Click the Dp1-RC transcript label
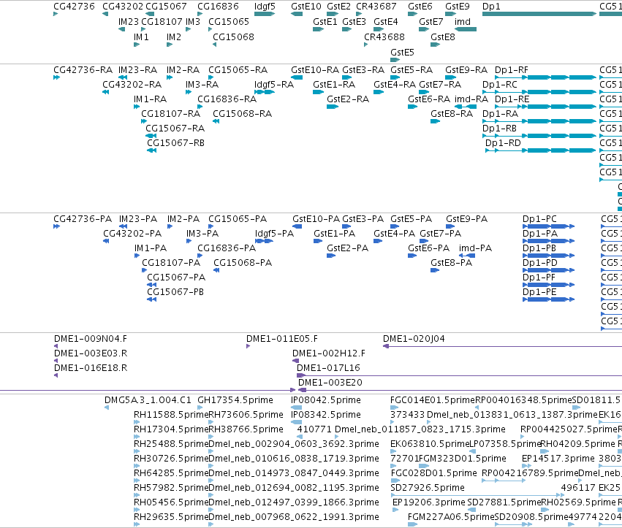622x528 pixels. tap(500, 85)
